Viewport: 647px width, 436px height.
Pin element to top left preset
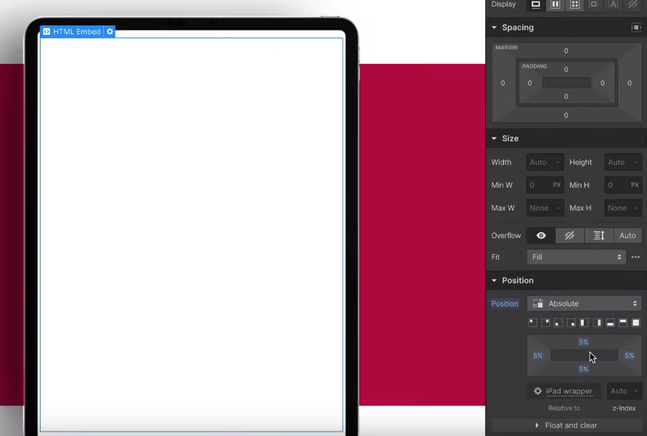pyautogui.click(x=533, y=323)
